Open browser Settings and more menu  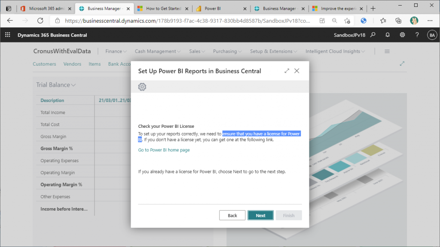tap(430, 21)
